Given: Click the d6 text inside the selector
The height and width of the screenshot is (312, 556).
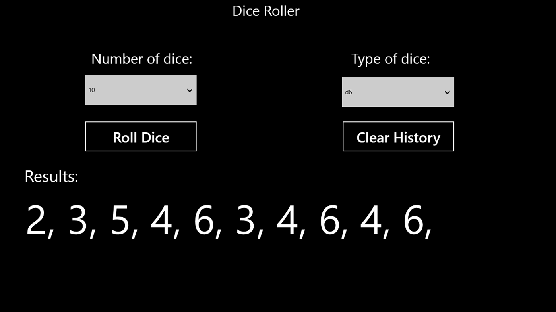Looking at the screenshot, I should (348, 92).
